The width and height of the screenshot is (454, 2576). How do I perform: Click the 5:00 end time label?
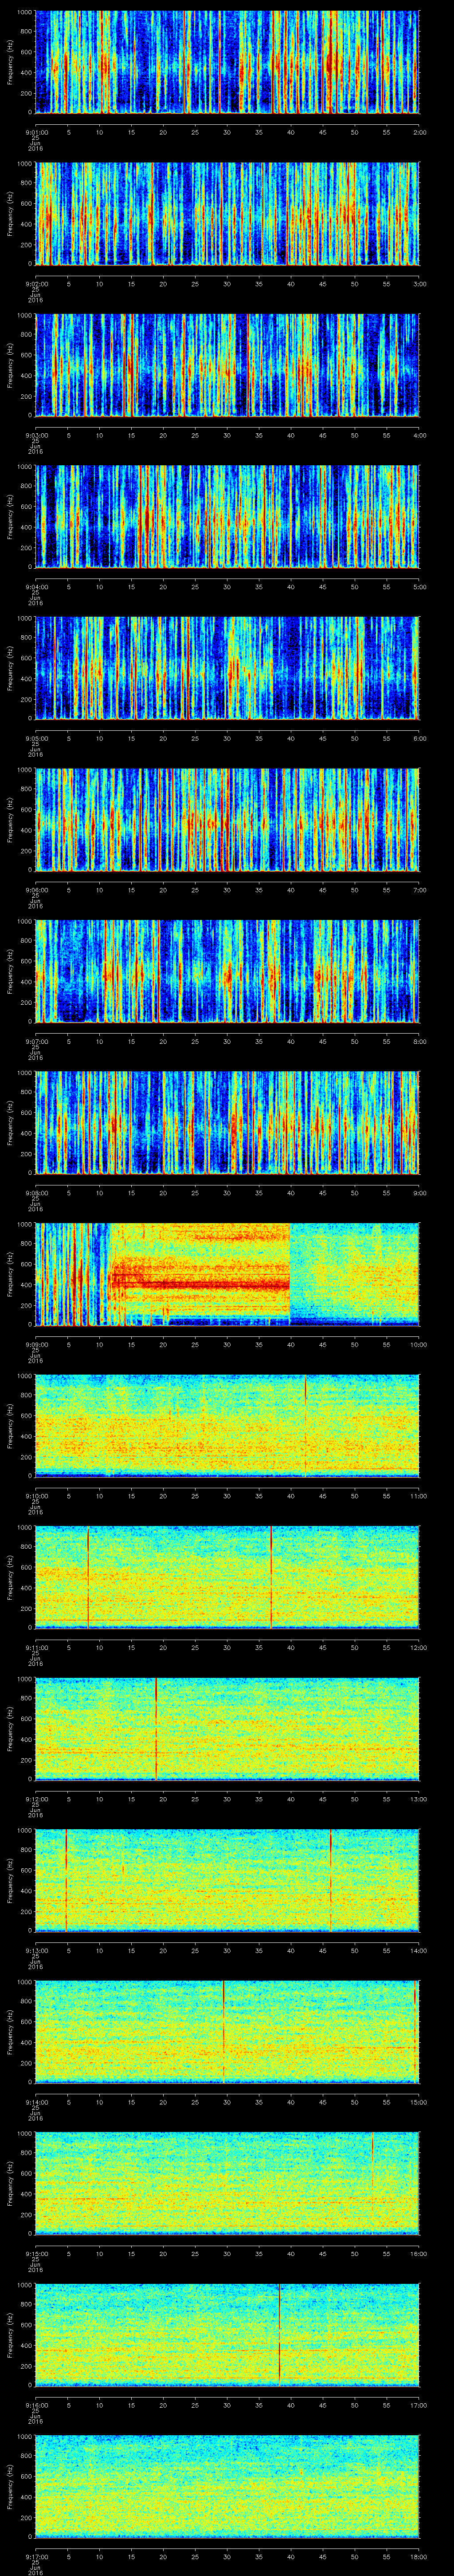[x=419, y=587]
